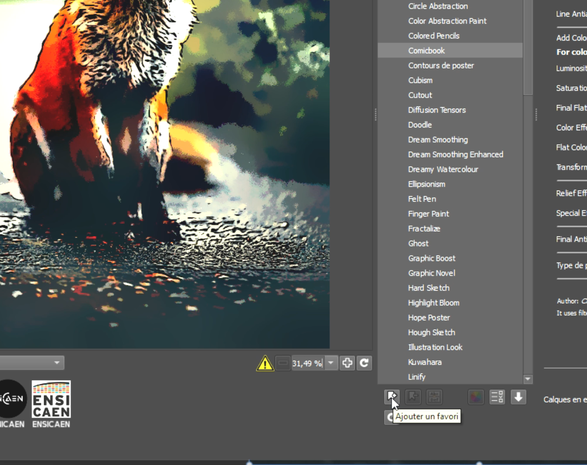Click the ENSICAEN logo link
The height and width of the screenshot is (465, 587).
[51, 404]
